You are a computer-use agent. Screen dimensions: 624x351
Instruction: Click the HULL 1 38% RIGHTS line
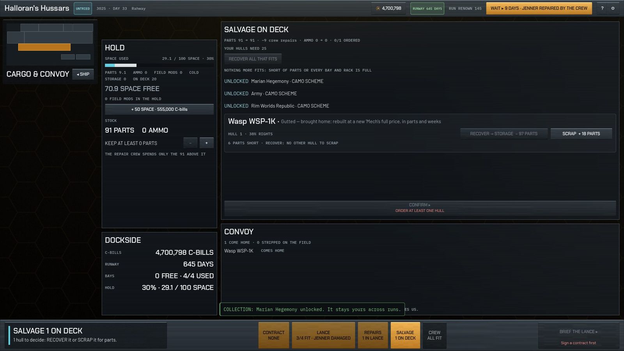250,134
